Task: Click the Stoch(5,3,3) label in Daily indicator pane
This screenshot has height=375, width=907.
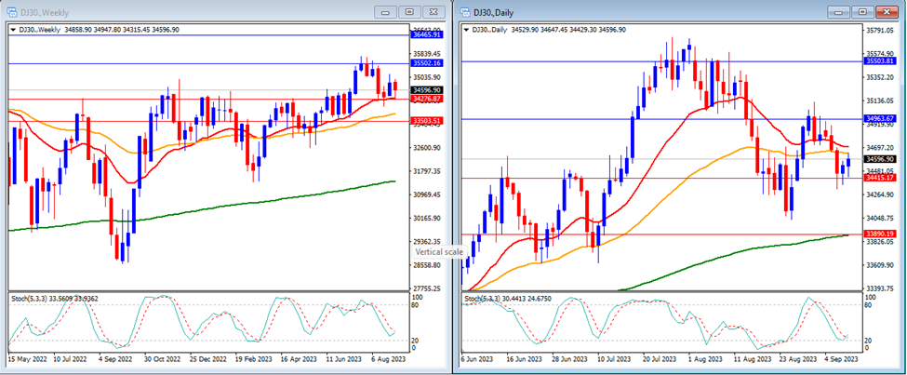Action: (x=482, y=298)
